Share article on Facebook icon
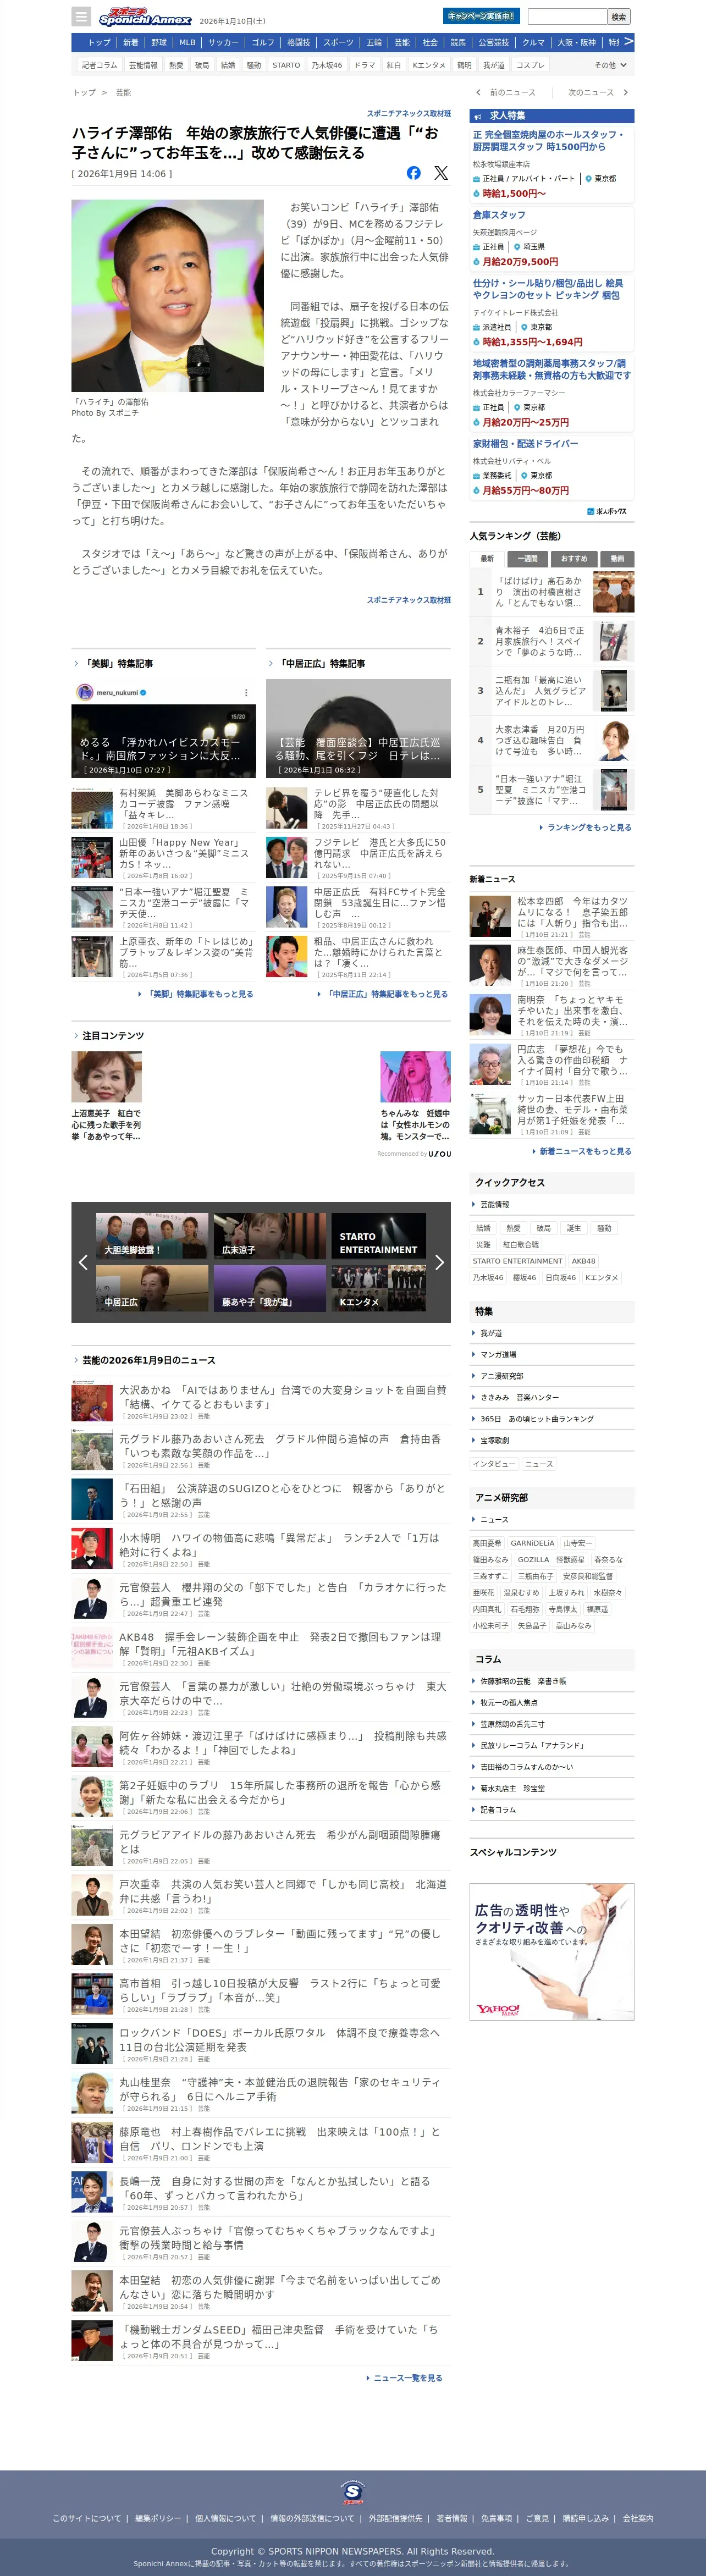The height and width of the screenshot is (2576, 706). point(413,173)
